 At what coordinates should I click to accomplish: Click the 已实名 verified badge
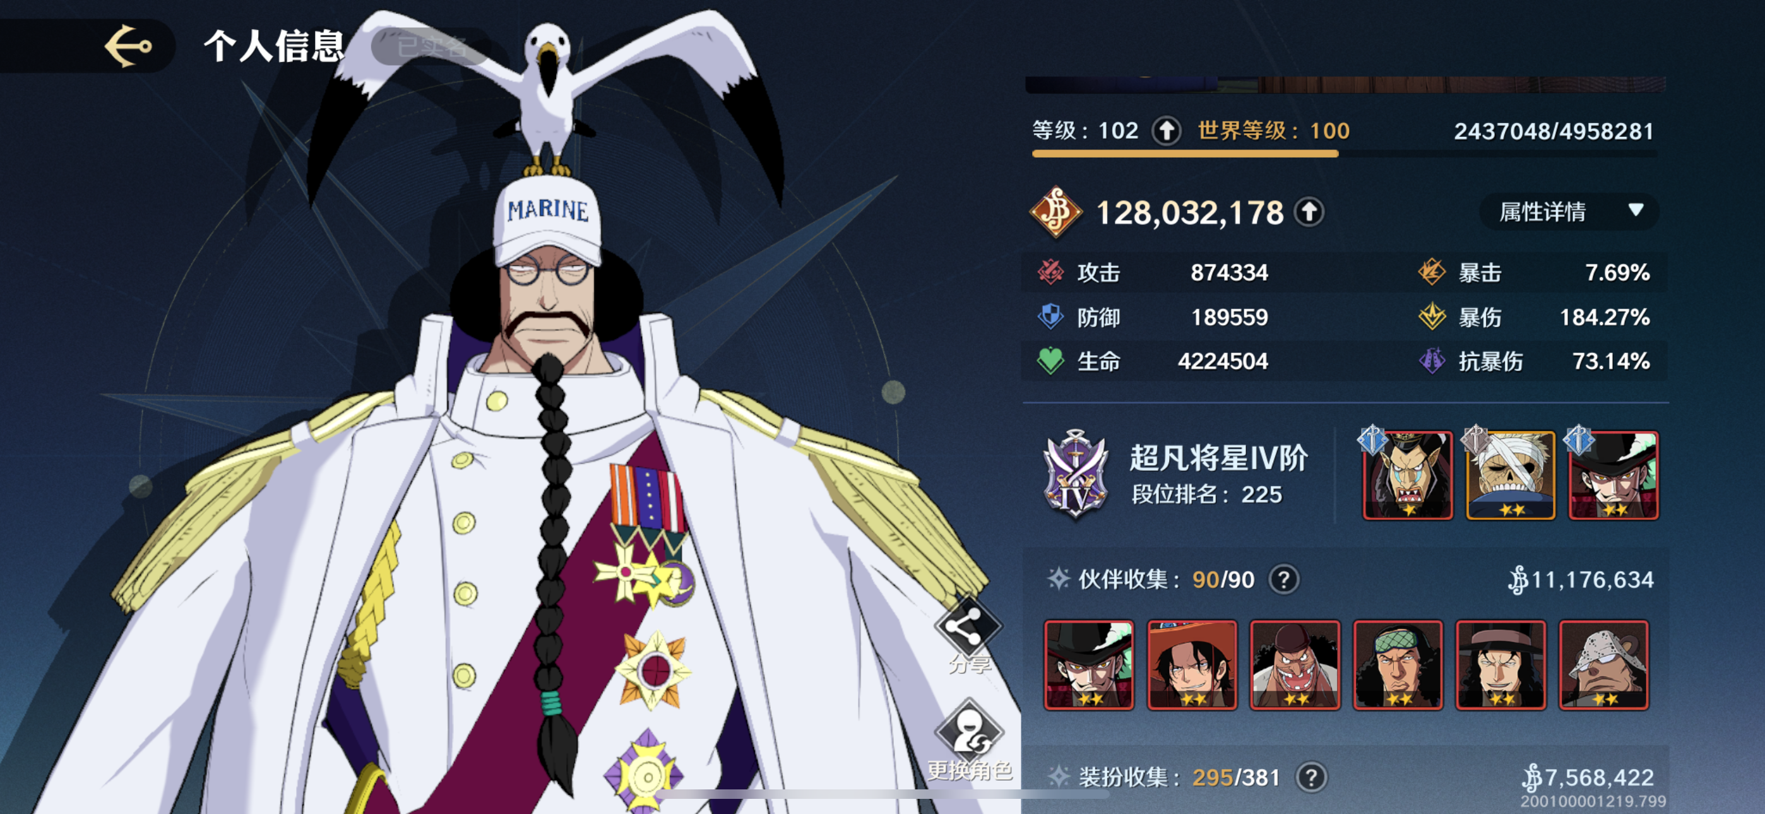[432, 47]
